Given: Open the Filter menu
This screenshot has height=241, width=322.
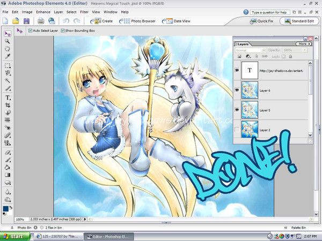Looking at the screenshot, I should click(x=84, y=12).
